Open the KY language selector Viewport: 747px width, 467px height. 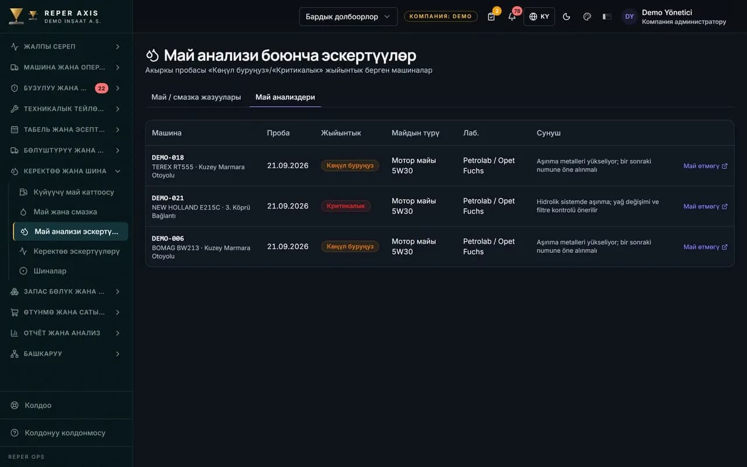[539, 16]
